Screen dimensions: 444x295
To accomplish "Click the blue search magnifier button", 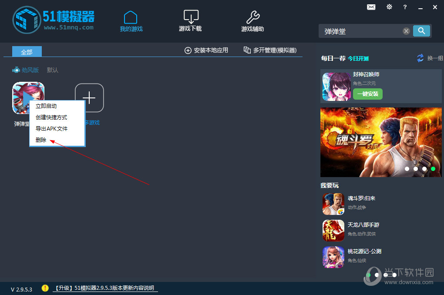I will pyautogui.click(x=421, y=31).
